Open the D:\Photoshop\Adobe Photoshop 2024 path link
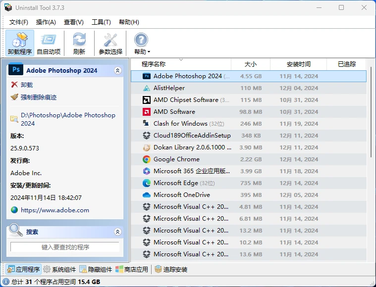The image size is (376, 287). click(x=68, y=119)
